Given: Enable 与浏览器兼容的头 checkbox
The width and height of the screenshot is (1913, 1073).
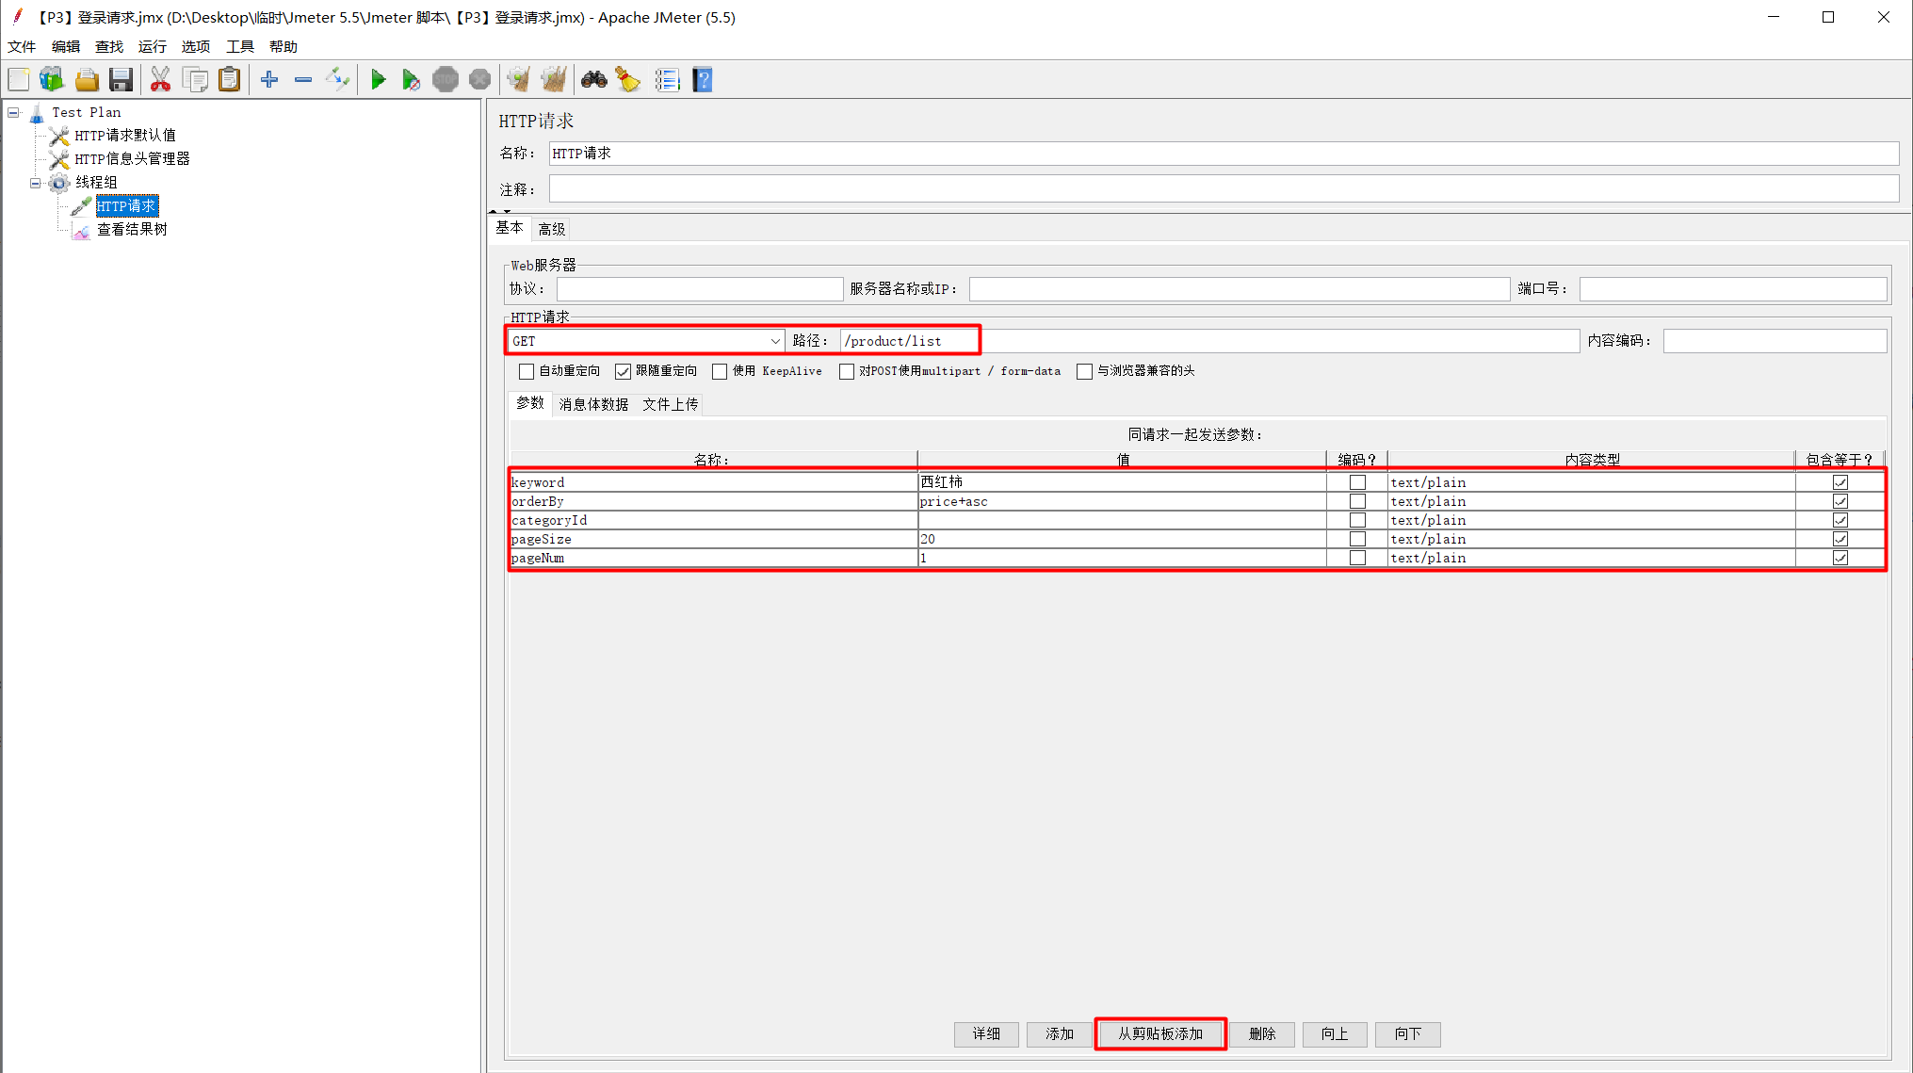Looking at the screenshot, I should [1085, 371].
